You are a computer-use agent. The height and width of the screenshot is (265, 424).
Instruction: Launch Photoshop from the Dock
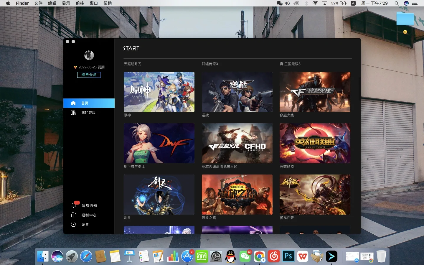tap(288, 256)
